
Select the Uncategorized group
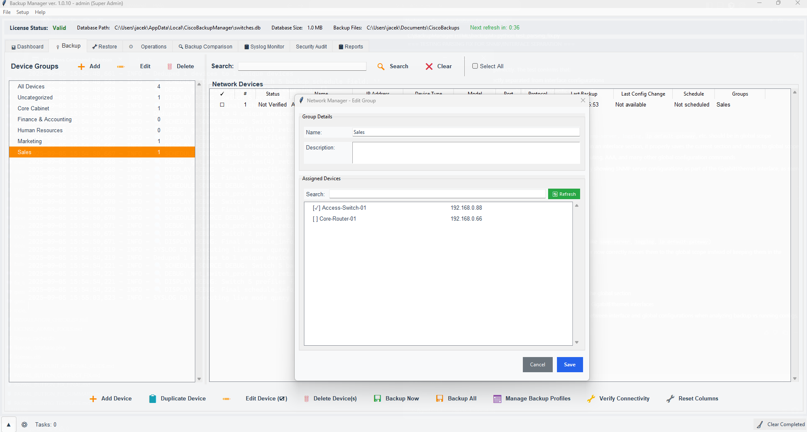point(102,97)
